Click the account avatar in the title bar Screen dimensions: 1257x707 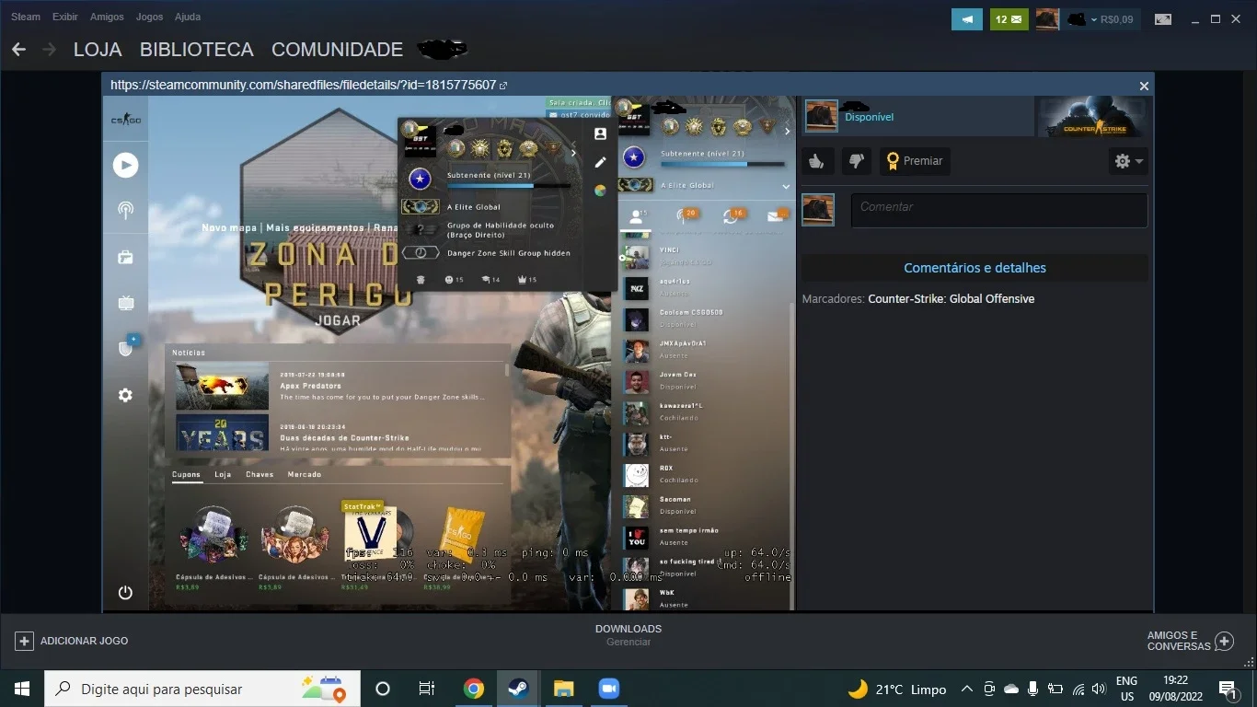click(x=1047, y=18)
